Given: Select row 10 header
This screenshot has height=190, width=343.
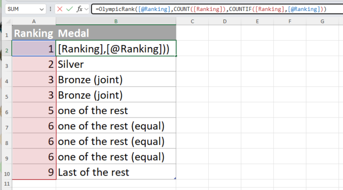Looking at the screenshot, I should pyautogui.click(x=7, y=172).
